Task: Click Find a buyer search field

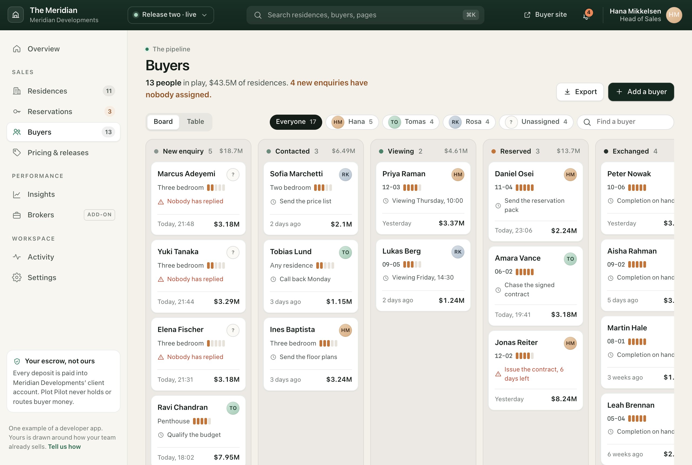Action: [x=625, y=122]
